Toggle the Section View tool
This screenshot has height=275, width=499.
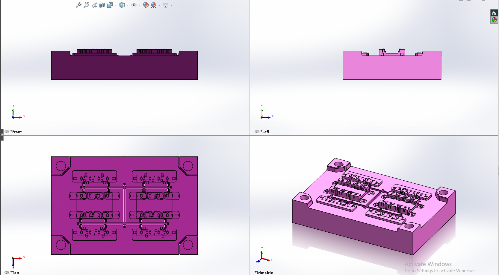pos(102,5)
